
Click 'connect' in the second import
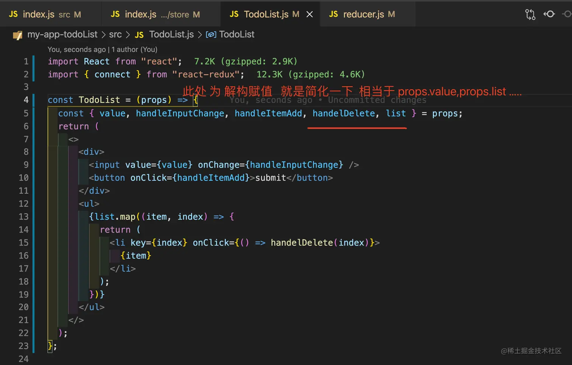click(x=112, y=74)
